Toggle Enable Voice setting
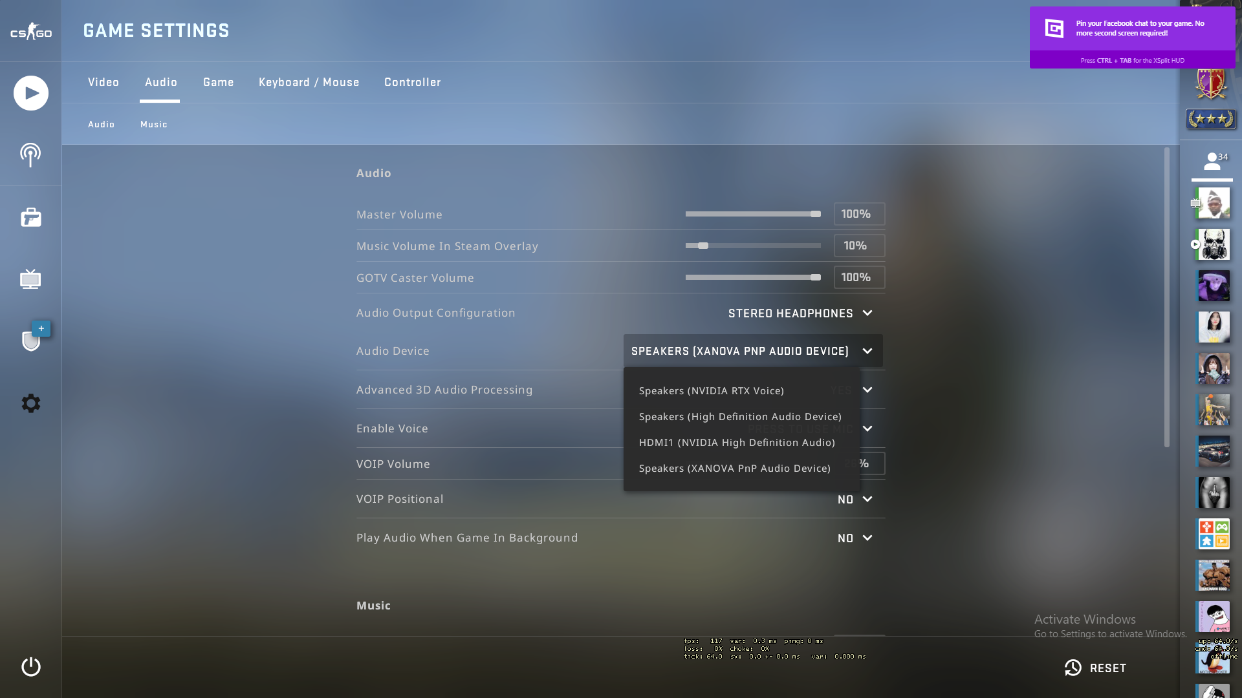Image resolution: width=1242 pixels, height=698 pixels. point(867,428)
